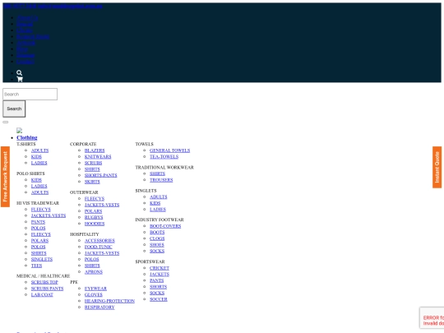Screen dimensions: 444x333
Task: Open the Artwork link in top menu
Action: pos(25,43)
